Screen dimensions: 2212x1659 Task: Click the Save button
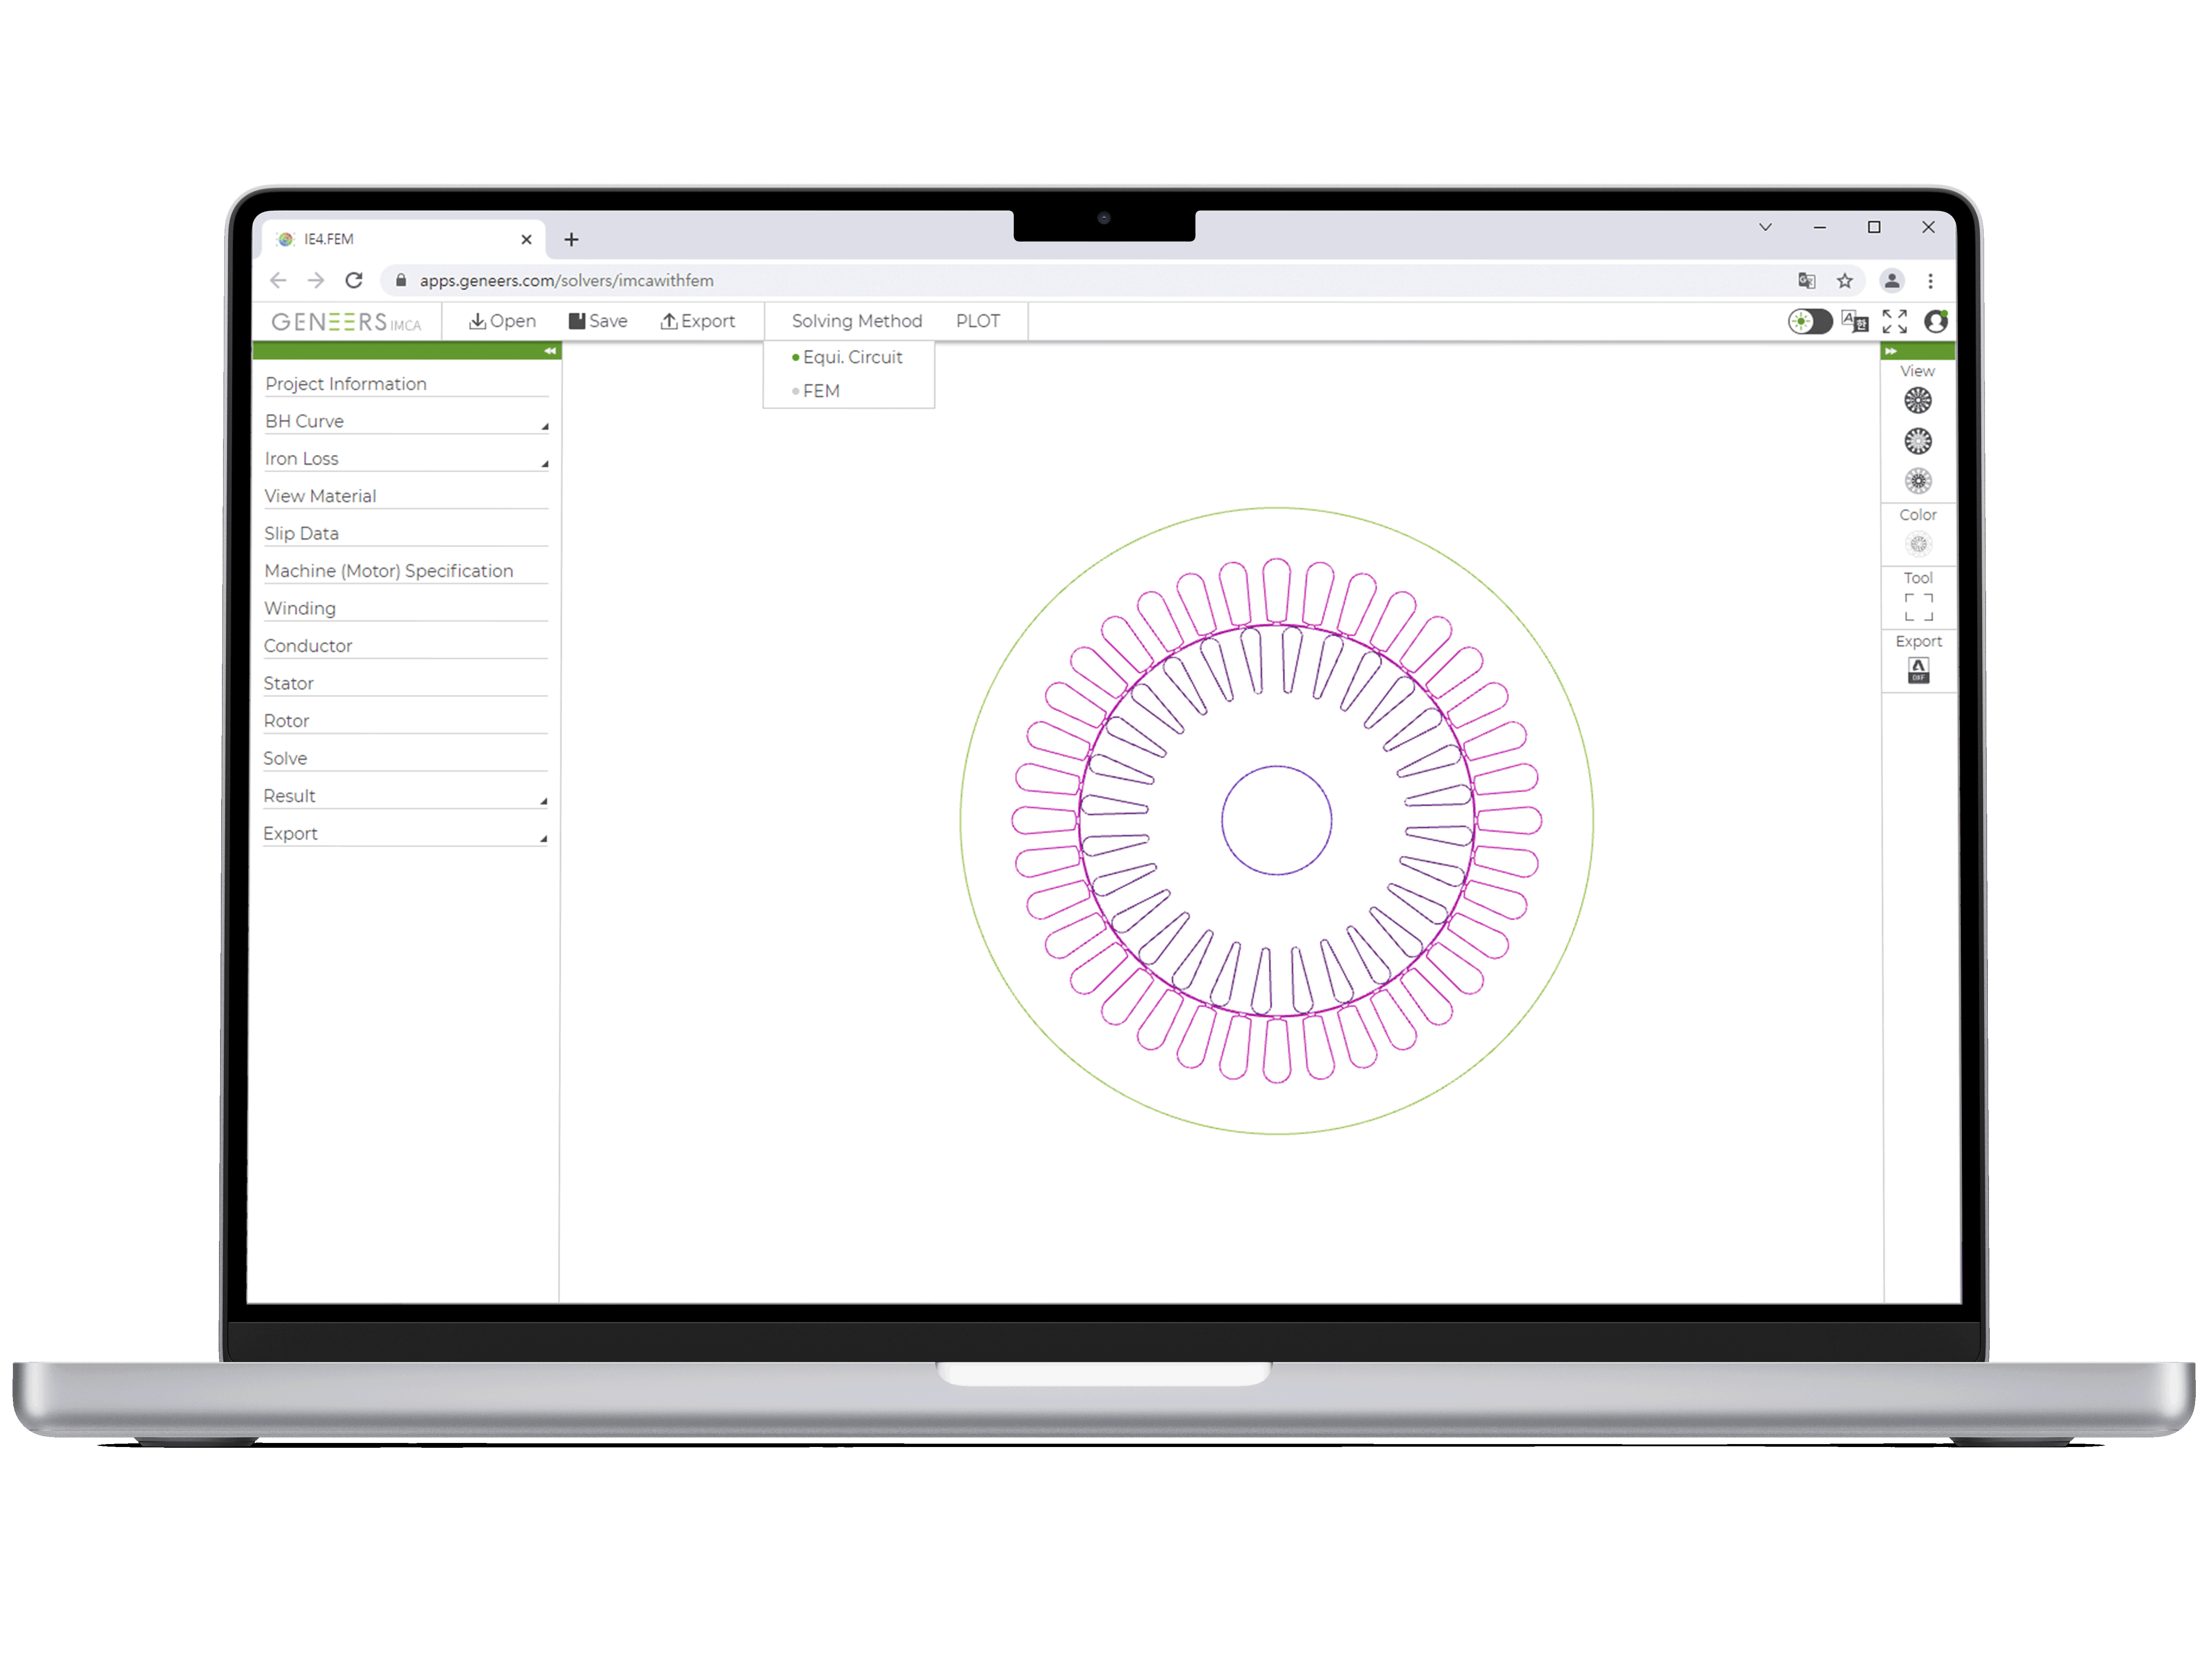[x=598, y=321]
